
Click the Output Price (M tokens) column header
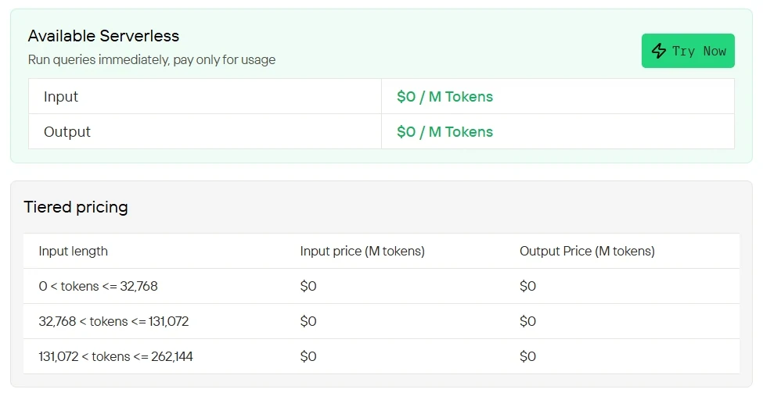click(x=587, y=251)
